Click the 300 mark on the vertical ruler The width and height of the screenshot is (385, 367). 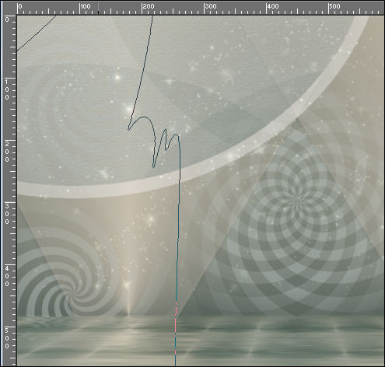click(x=7, y=214)
